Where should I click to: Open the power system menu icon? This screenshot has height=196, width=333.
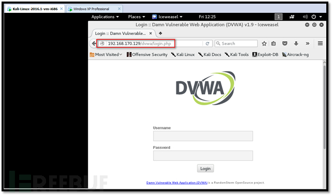tap(314, 17)
